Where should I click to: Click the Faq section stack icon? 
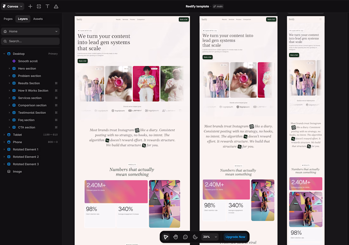[14, 120]
